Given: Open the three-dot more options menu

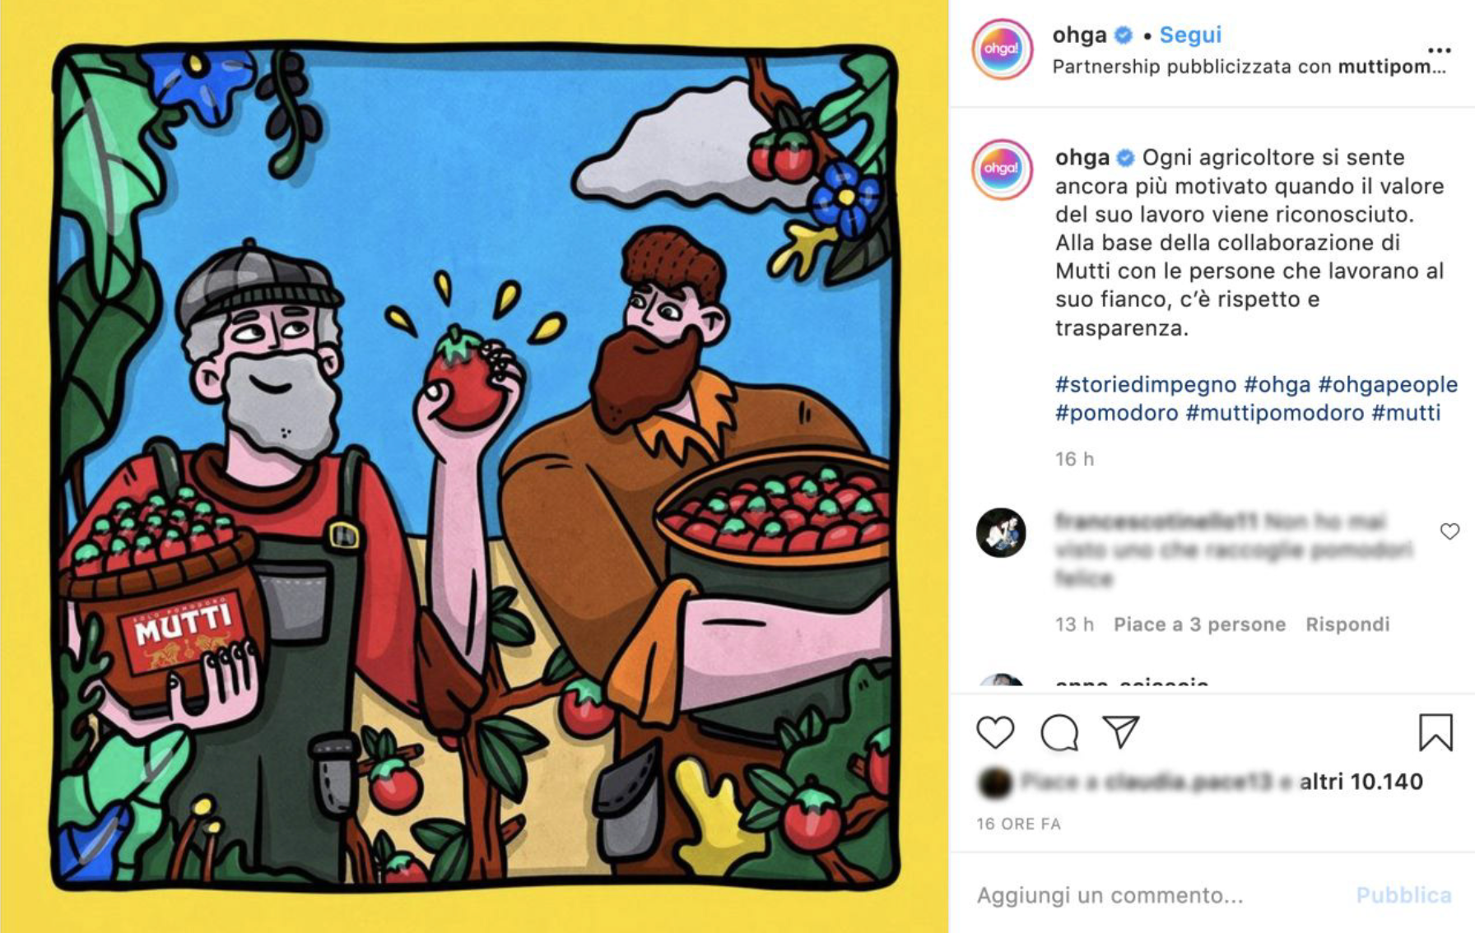Looking at the screenshot, I should coord(1439,50).
